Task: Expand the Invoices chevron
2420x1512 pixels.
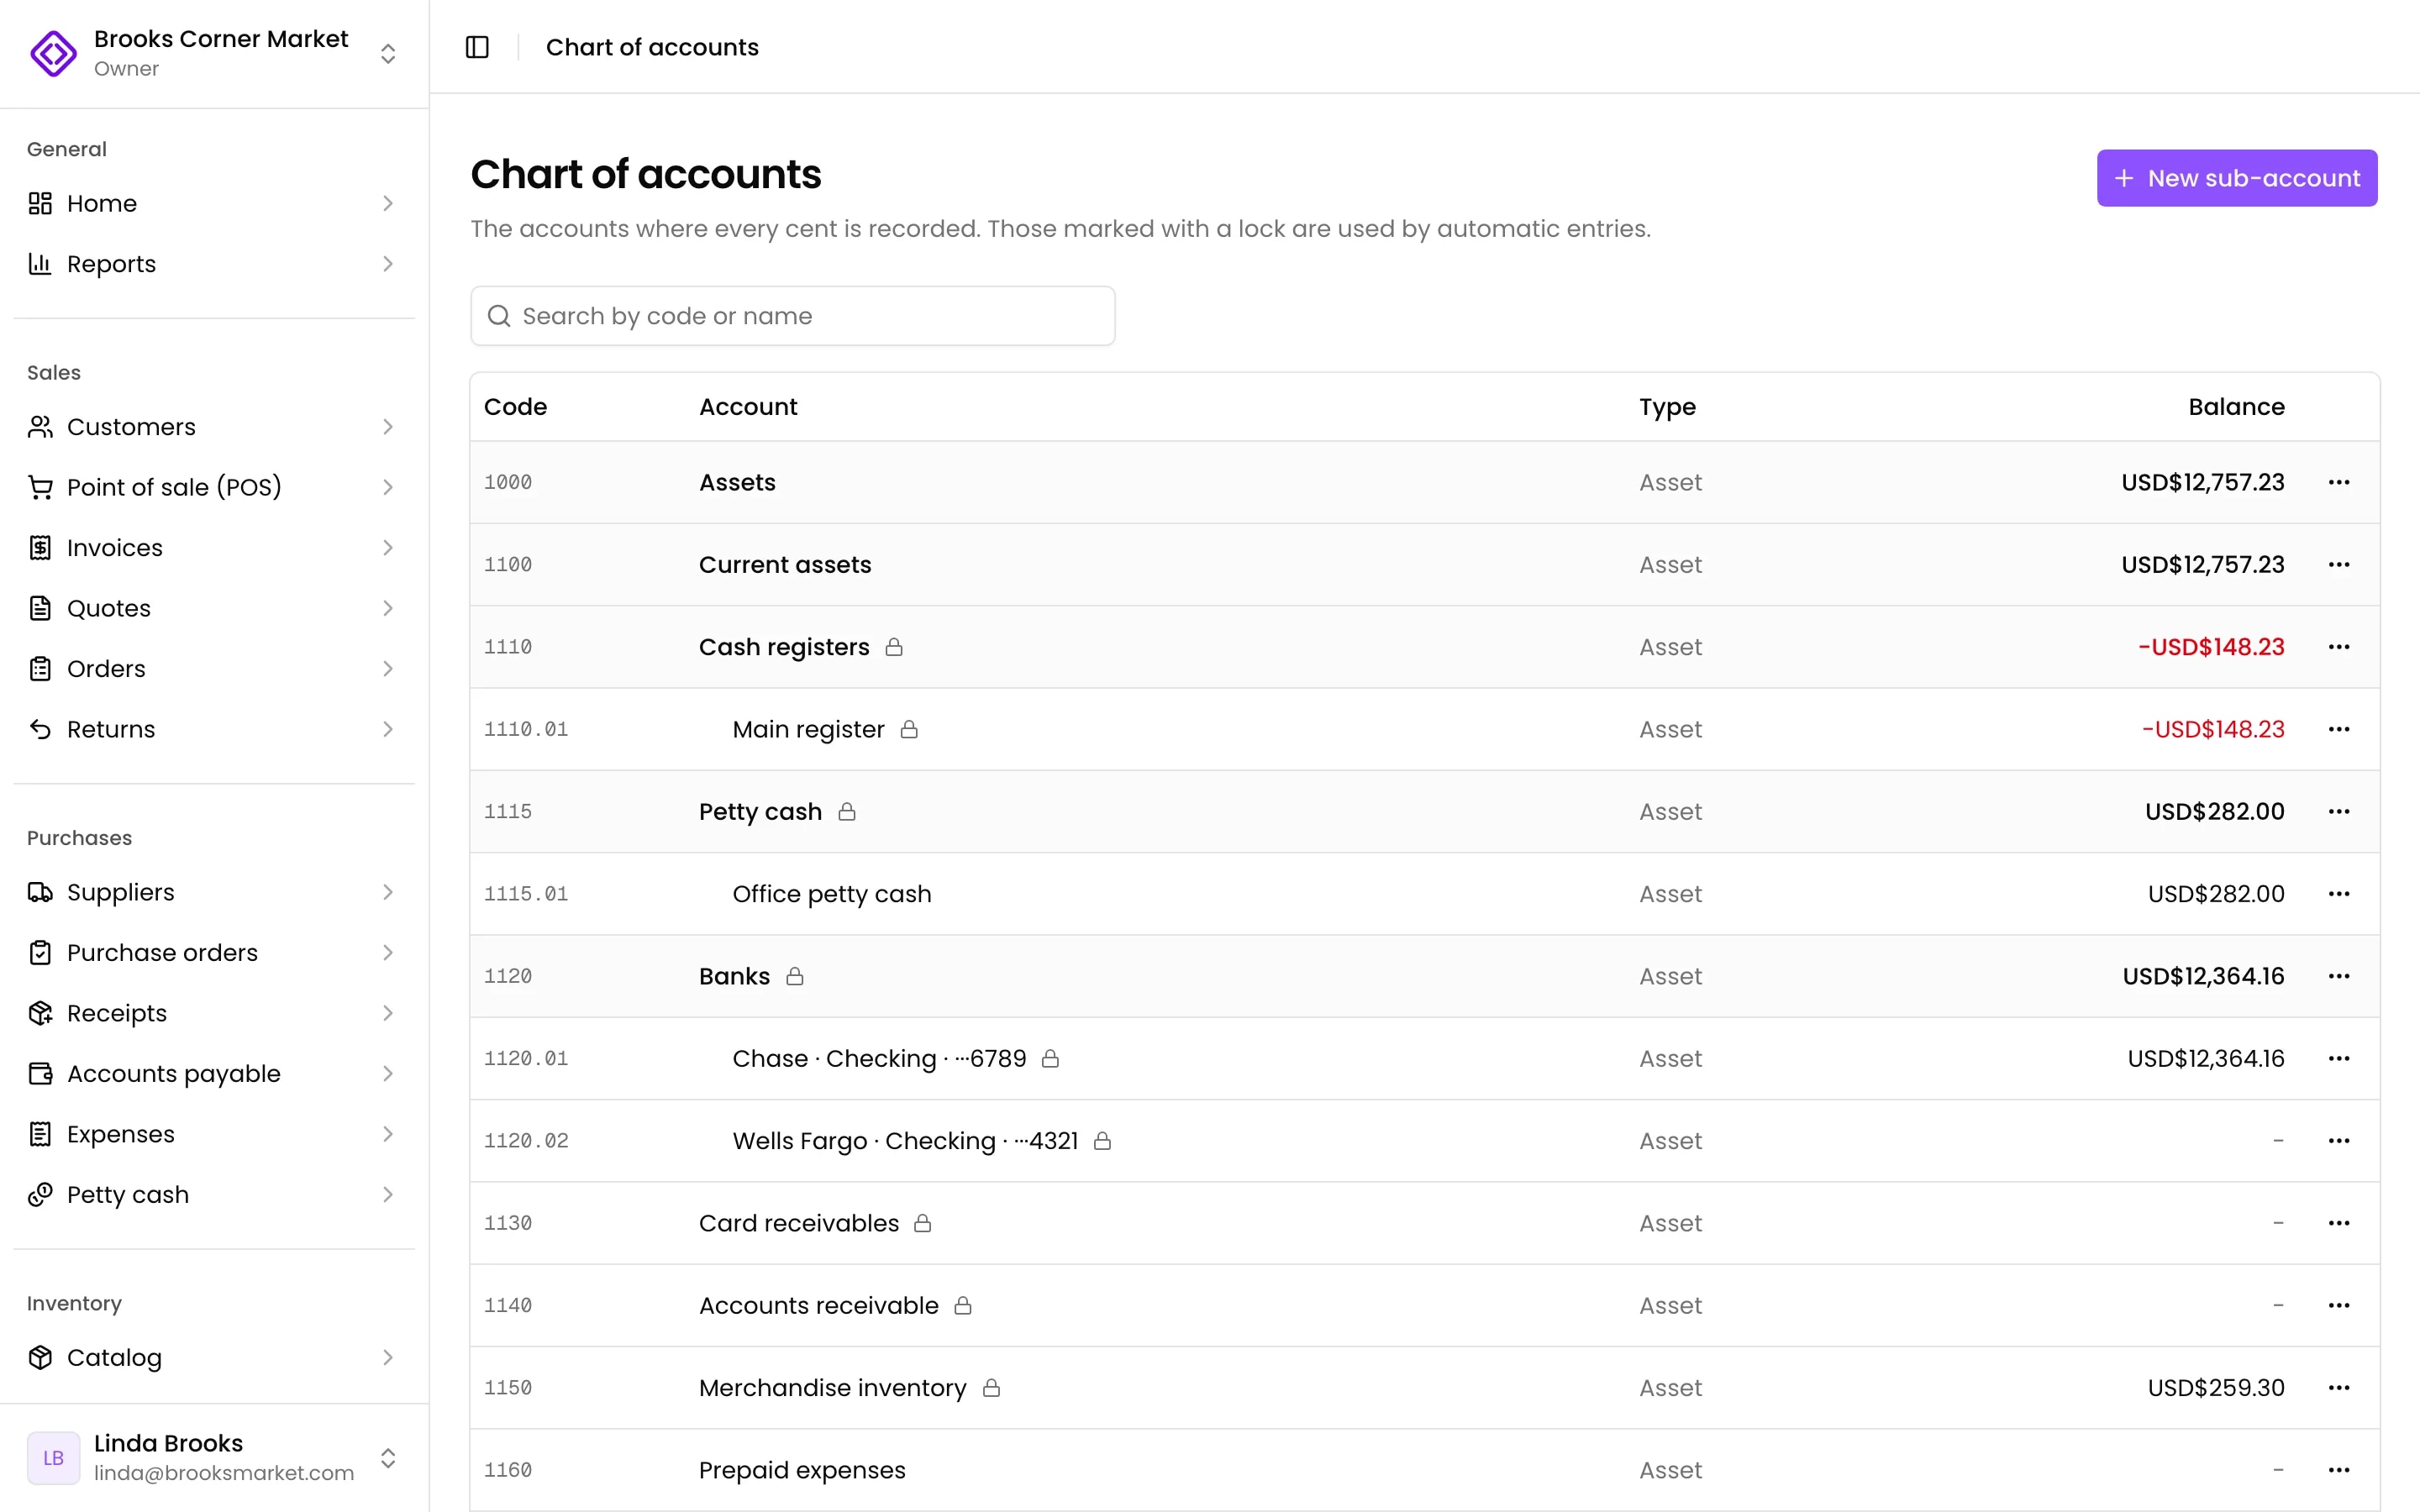Action: pyautogui.click(x=388, y=548)
